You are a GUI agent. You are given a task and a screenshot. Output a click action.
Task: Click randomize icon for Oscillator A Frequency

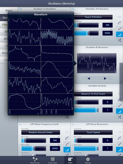coord(120,40)
